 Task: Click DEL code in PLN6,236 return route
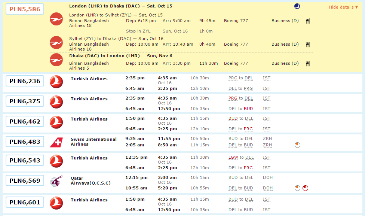point(233,89)
